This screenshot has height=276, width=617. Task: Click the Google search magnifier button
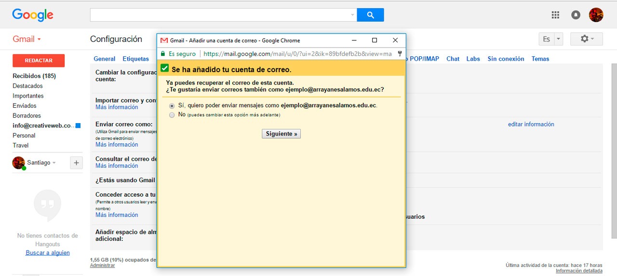[370, 15]
